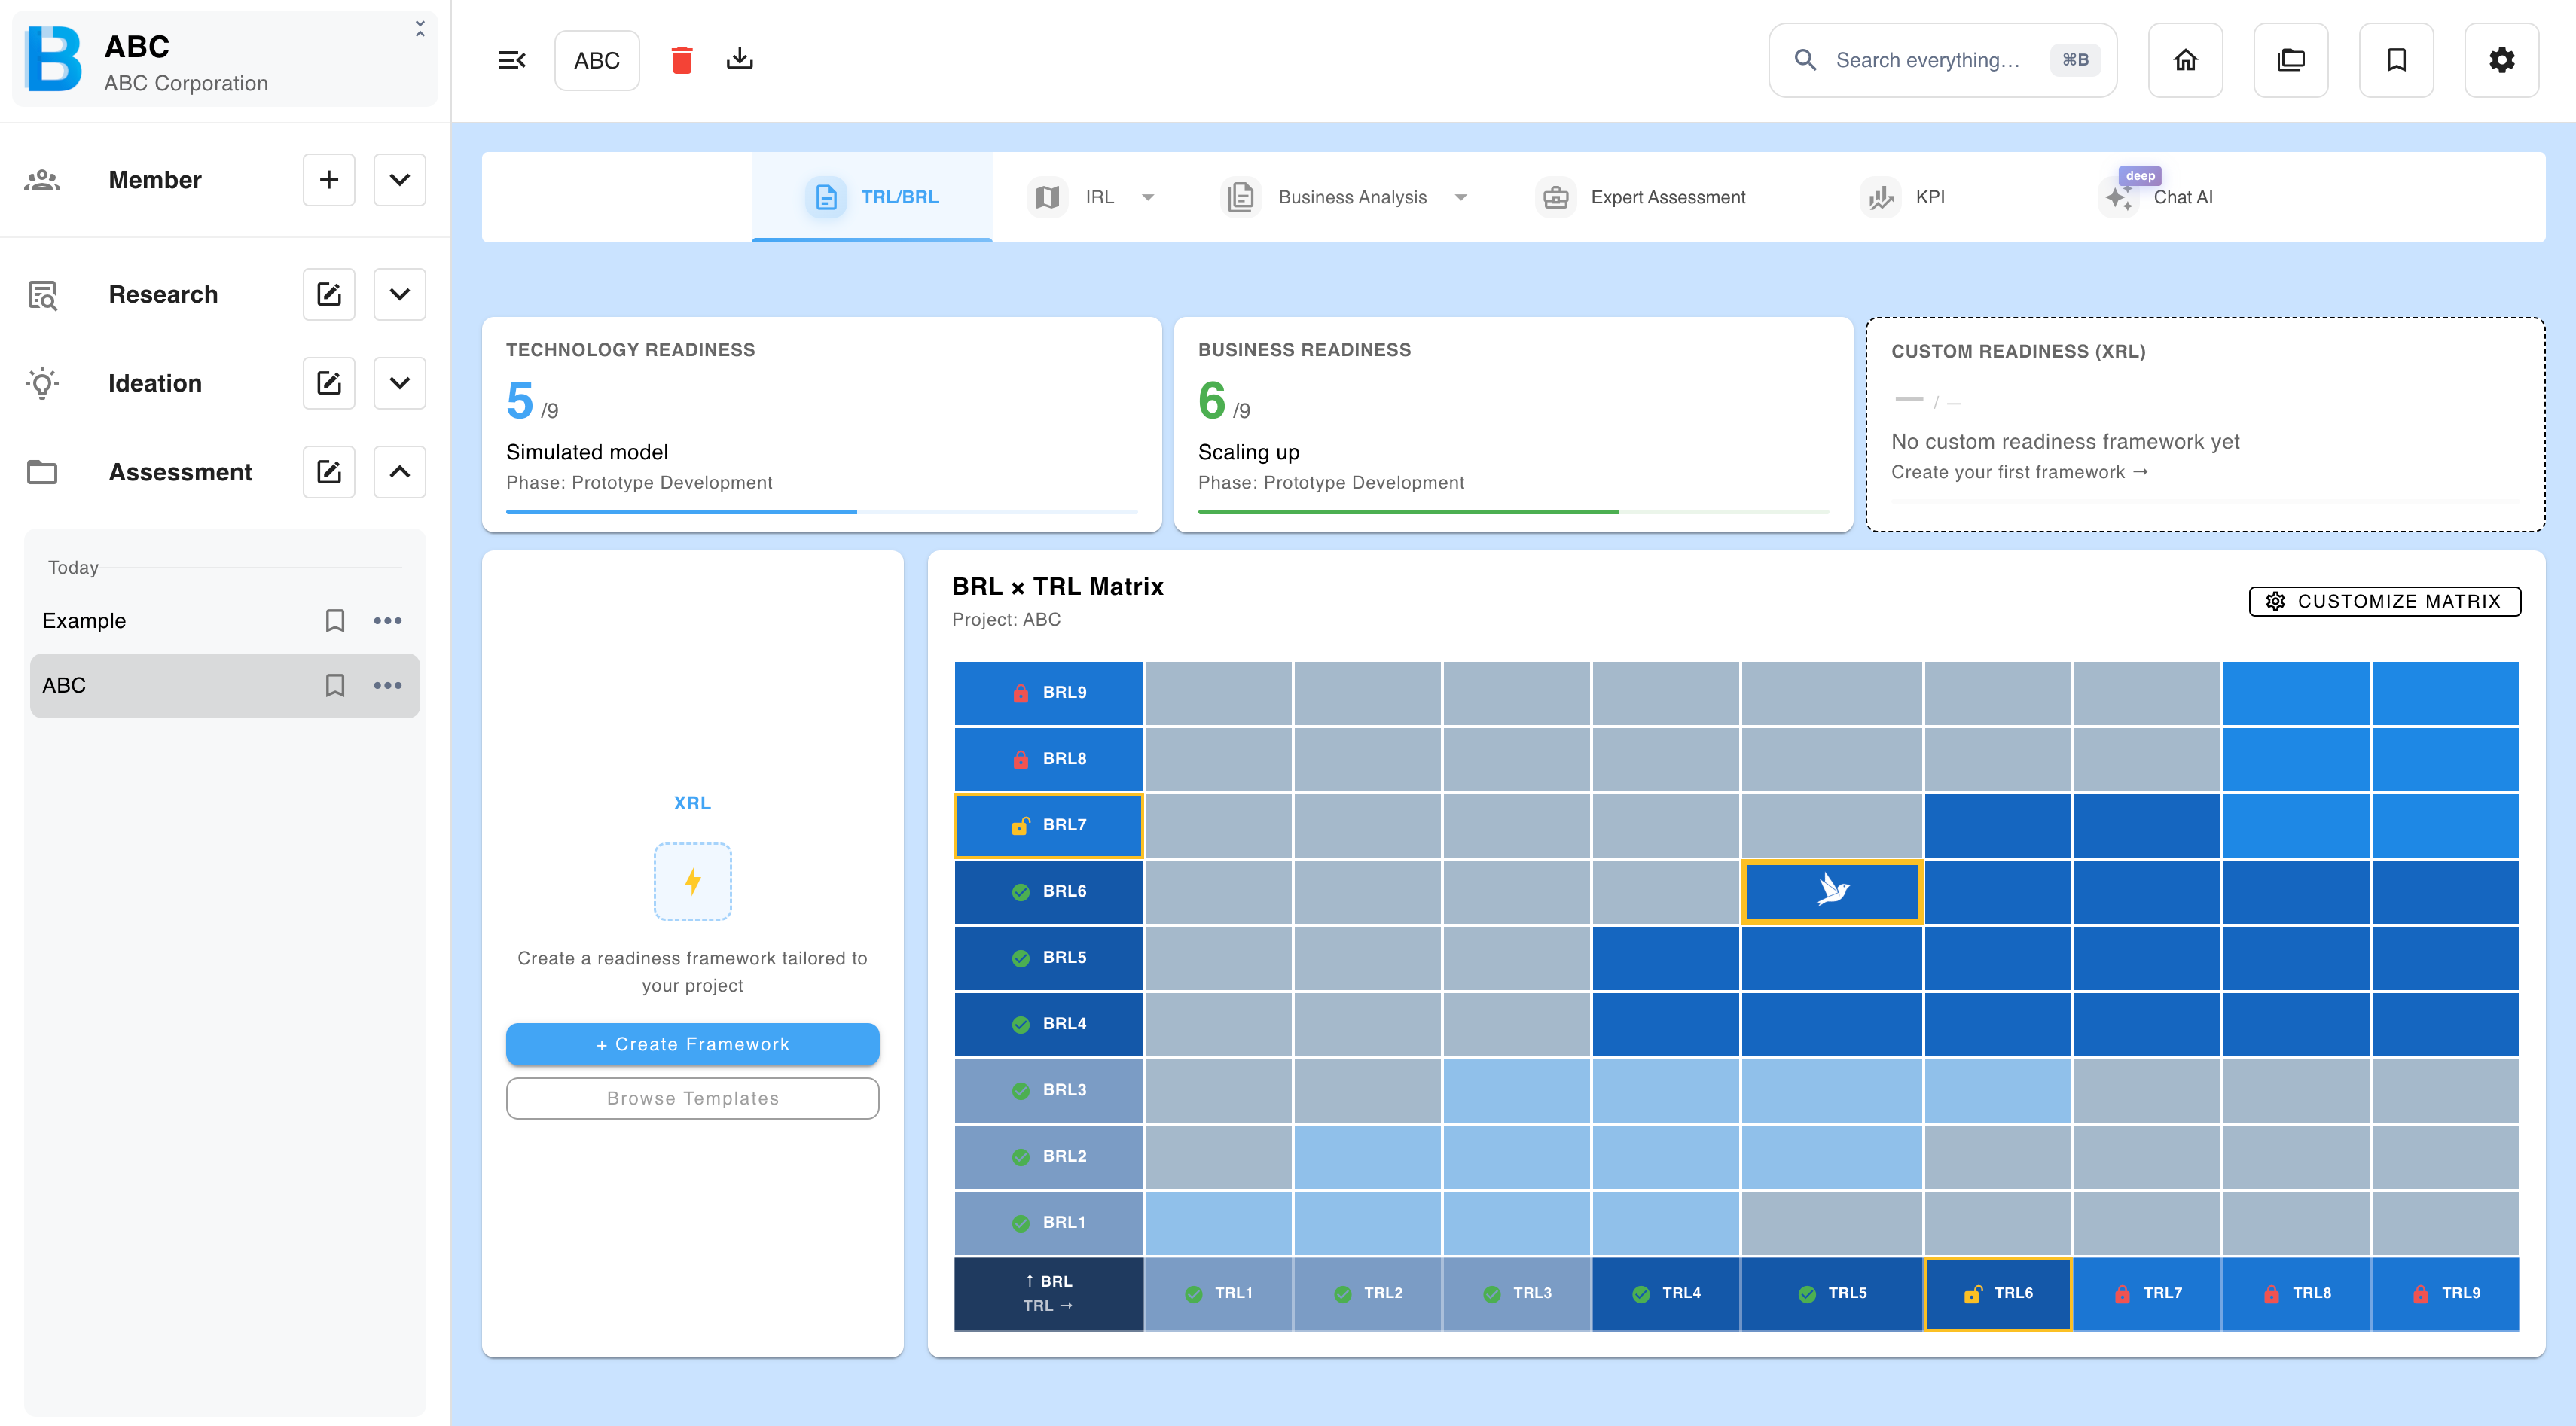
Task: Expand the Ideation section chevron
Action: (x=399, y=382)
